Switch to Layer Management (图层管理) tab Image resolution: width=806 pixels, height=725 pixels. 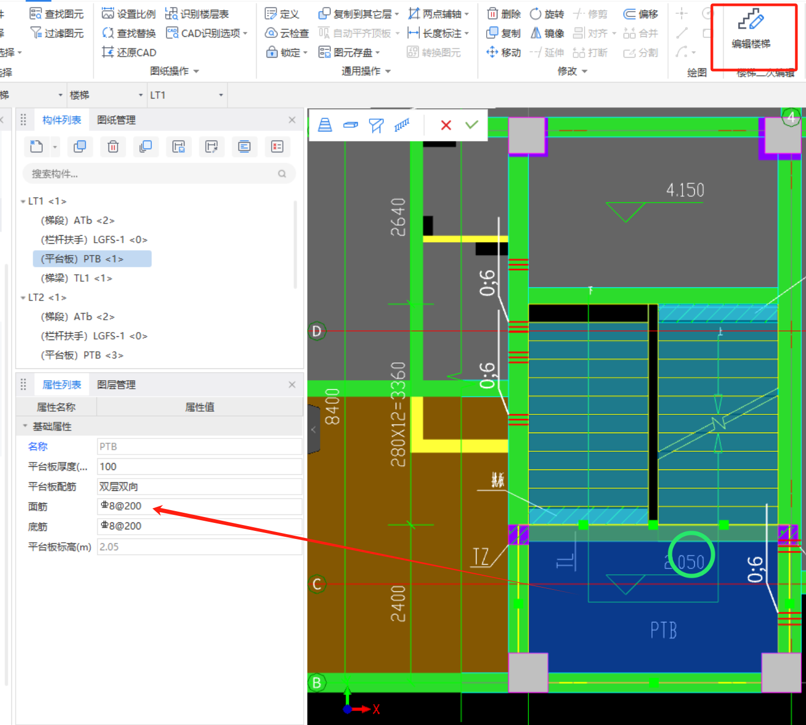point(116,384)
